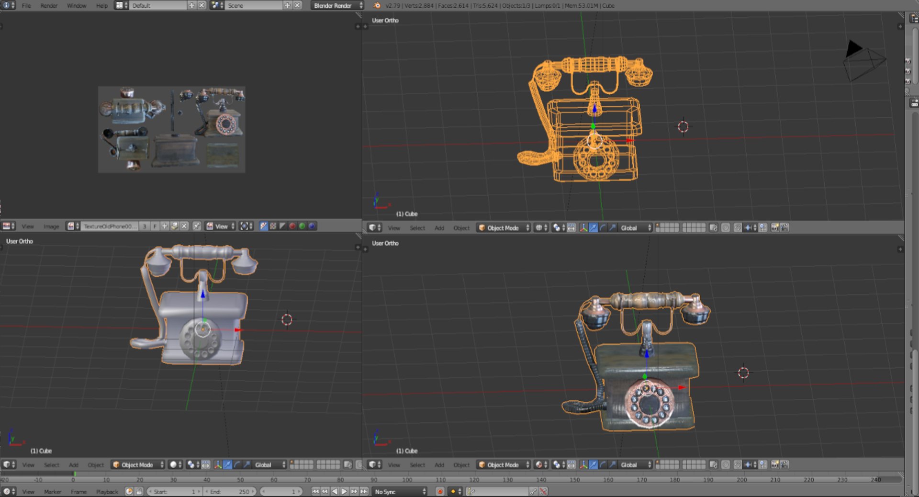The width and height of the screenshot is (919, 497).
Task: Click the delete keyframe icon at the timeline's right end
Action: (x=543, y=492)
